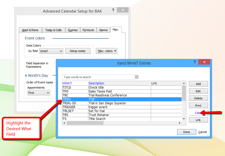Type words to search field
Screen dimensions: 225x156
[98, 77]
